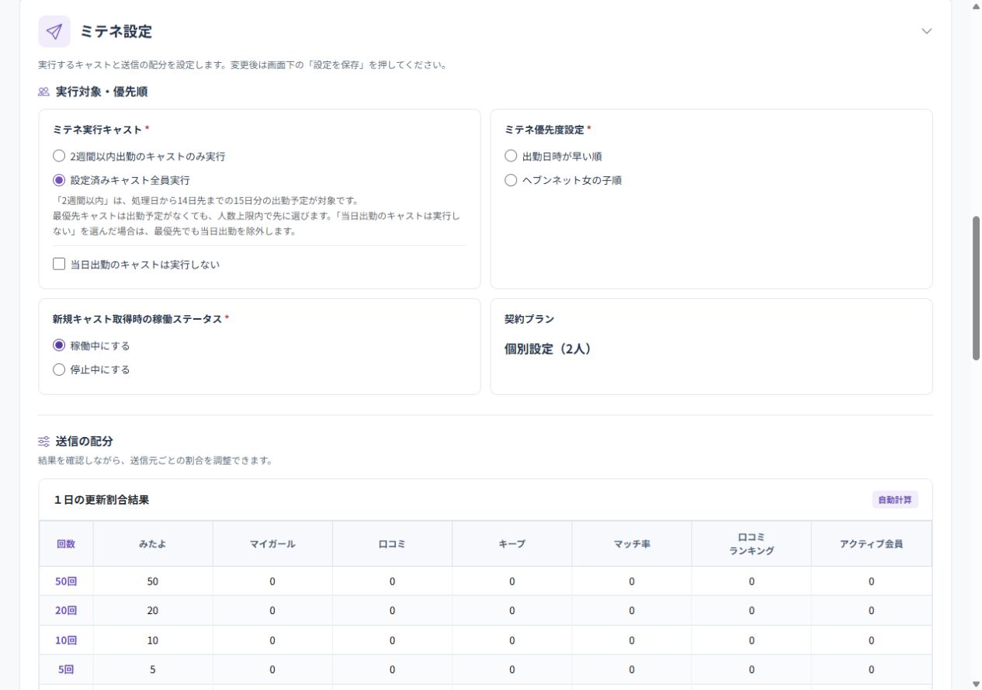Click the 50回 row label

click(x=66, y=581)
